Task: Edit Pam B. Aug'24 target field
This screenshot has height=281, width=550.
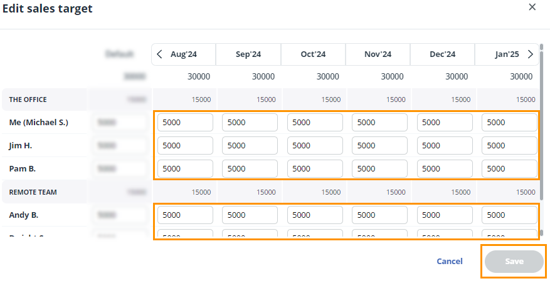Action: [185, 169]
